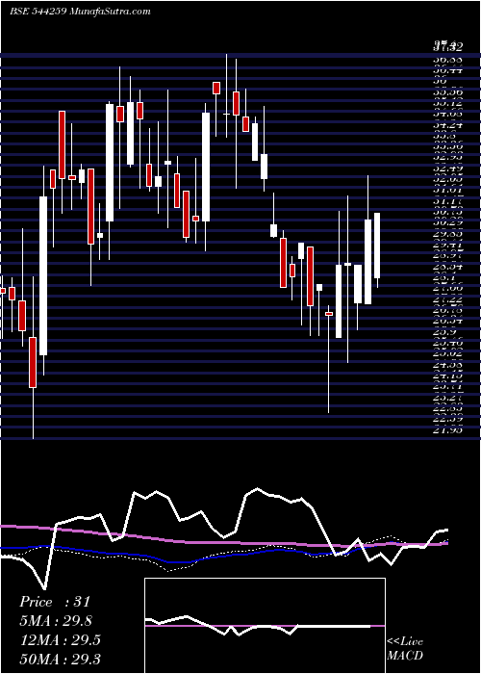Click the 30.29 price axis label
The width and height of the screenshot is (481, 674).
(x=447, y=223)
